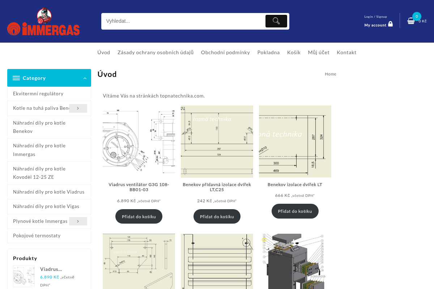
Task: Click the search magnifier button
Action: point(276,21)
